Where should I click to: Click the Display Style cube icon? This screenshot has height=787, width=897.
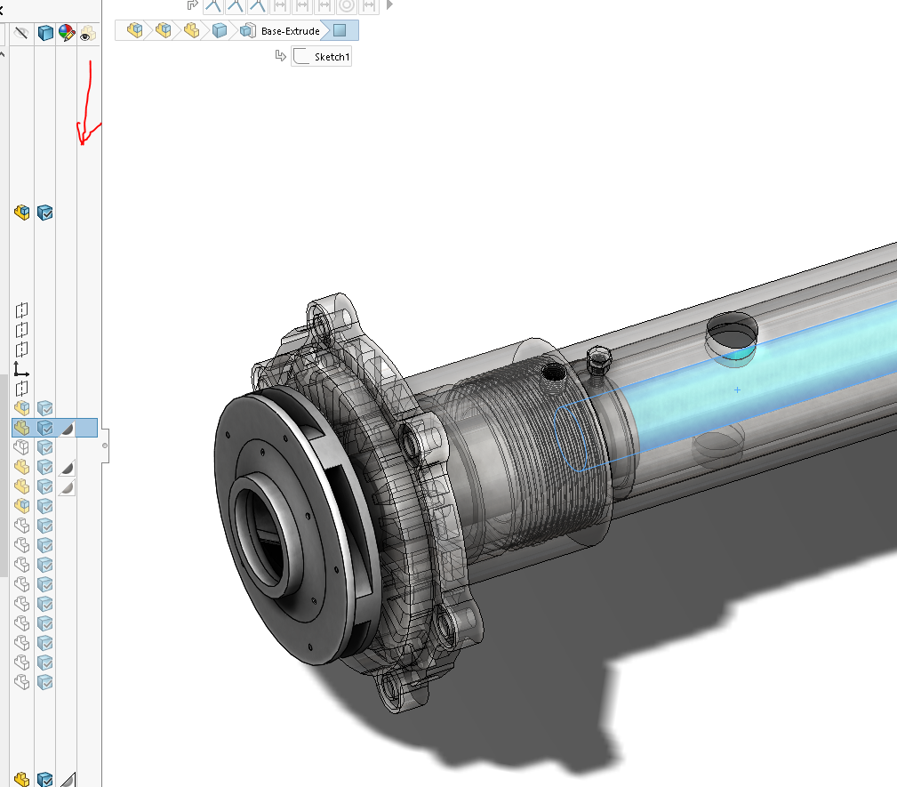(45, 33)
